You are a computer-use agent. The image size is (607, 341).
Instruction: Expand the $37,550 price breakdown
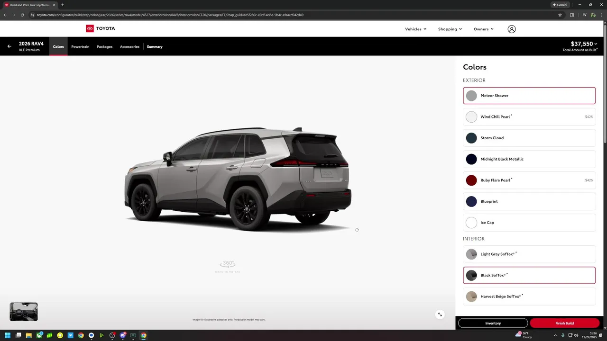[584, 44]
